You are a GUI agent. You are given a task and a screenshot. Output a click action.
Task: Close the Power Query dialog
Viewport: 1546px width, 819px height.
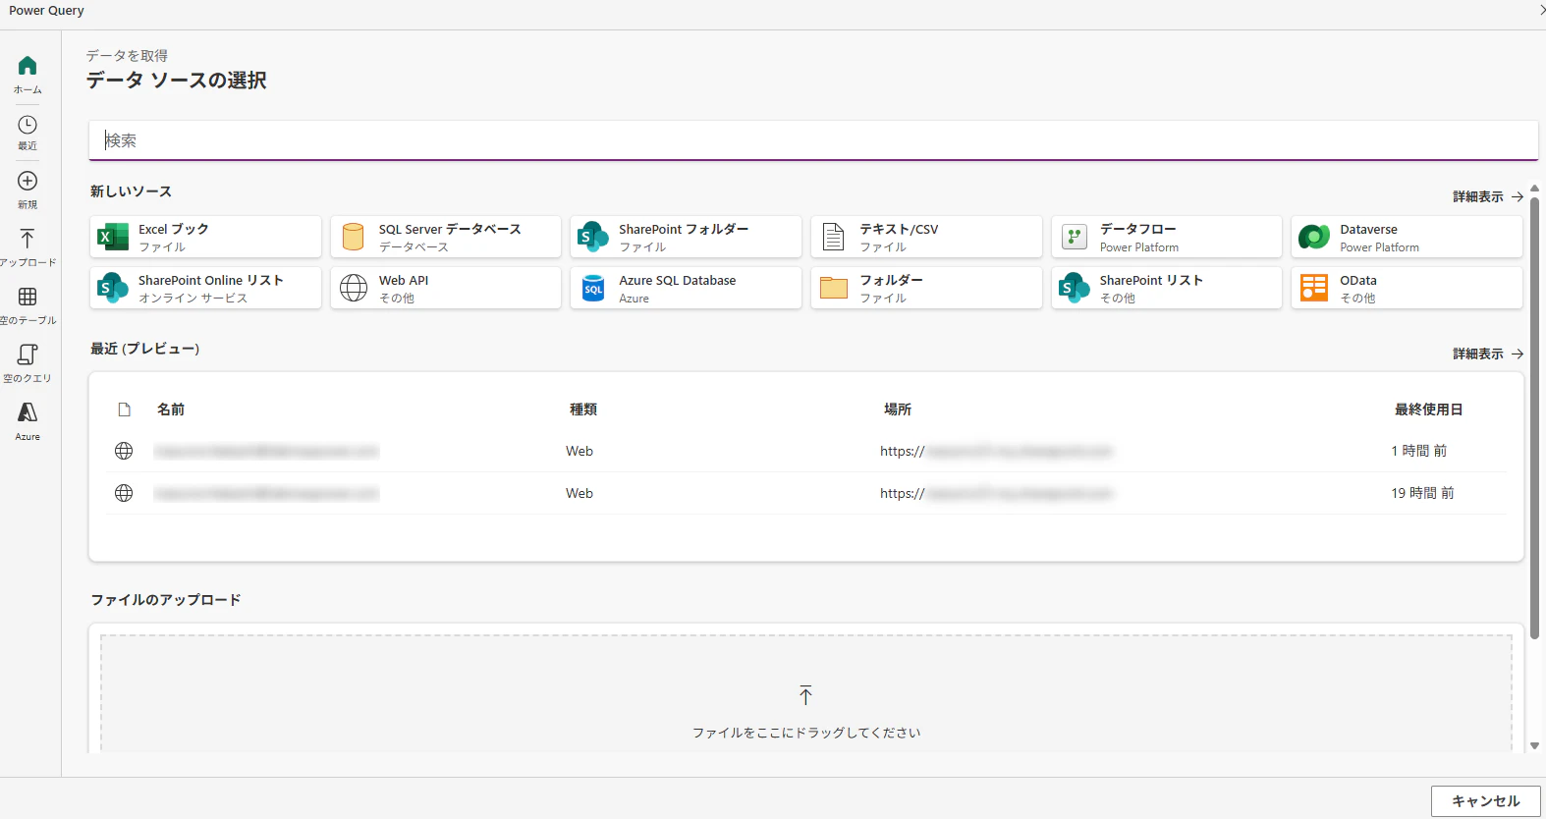pos(1541,10)
